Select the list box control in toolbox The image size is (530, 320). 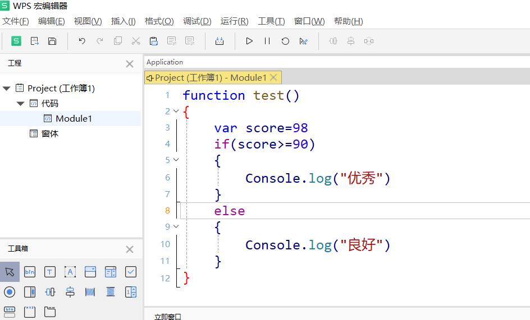coord(111,272)
